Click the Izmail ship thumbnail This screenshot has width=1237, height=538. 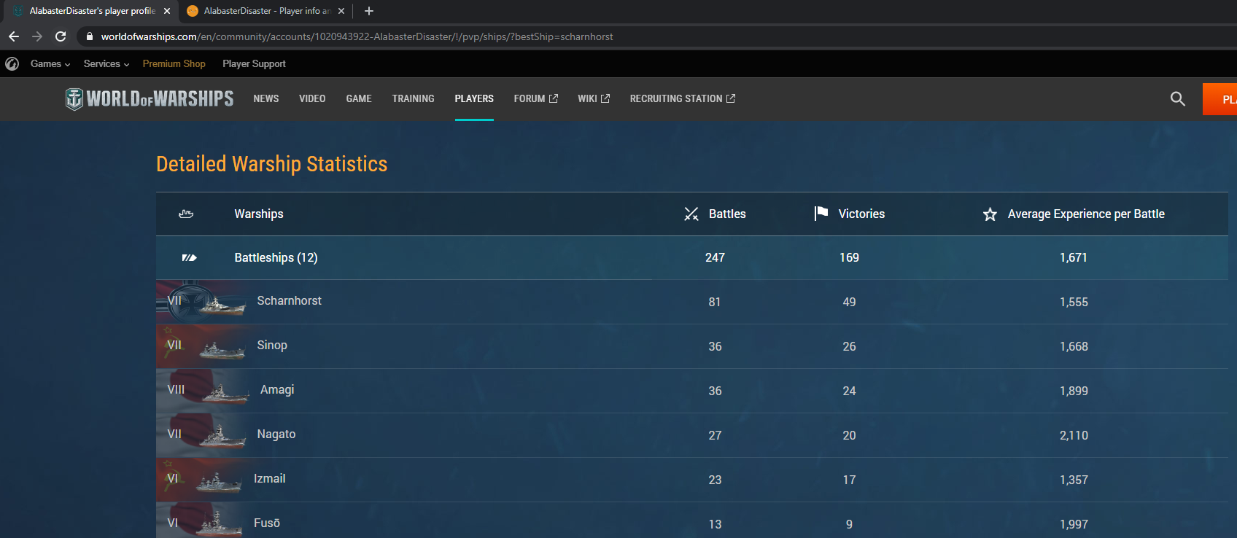click(x=200, y=480)
